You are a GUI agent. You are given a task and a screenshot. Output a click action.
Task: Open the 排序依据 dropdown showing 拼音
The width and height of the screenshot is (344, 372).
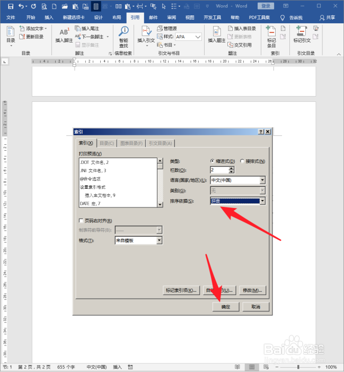point(262,201)
